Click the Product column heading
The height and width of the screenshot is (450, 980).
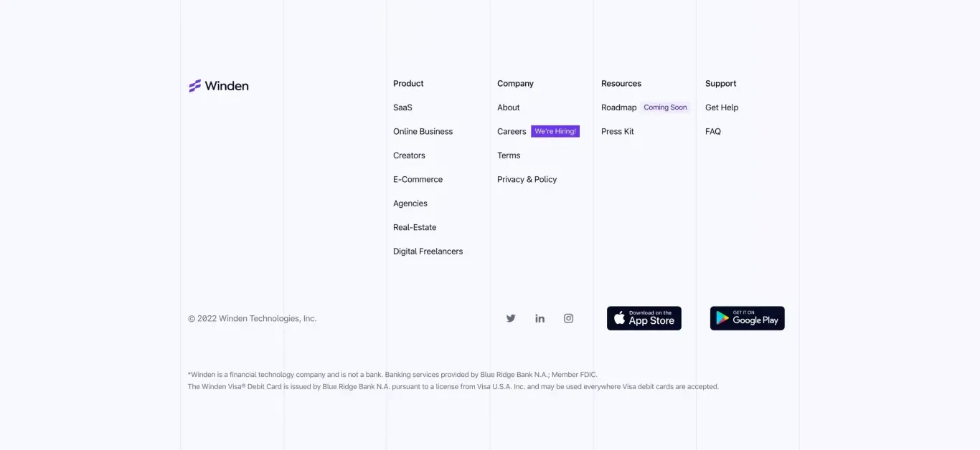tap(408, 83)
